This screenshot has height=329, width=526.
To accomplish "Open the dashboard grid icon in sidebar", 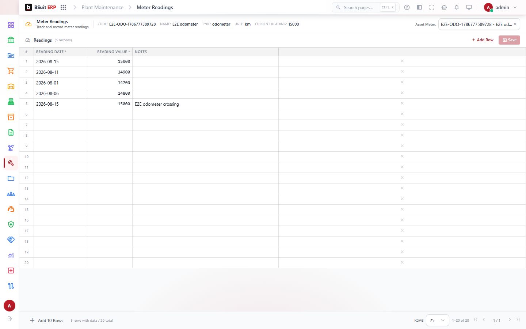I will tap(11, 25).
